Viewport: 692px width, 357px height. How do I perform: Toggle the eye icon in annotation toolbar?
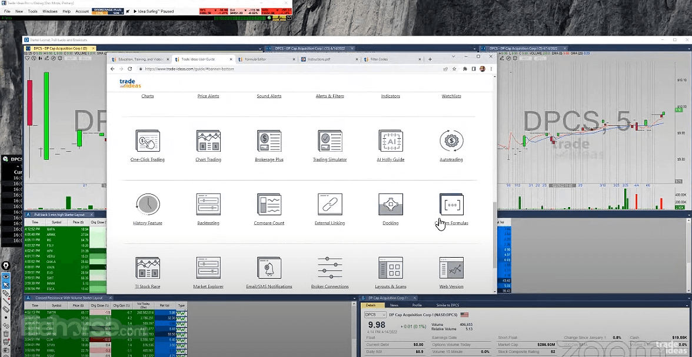[x=6, y=276]
